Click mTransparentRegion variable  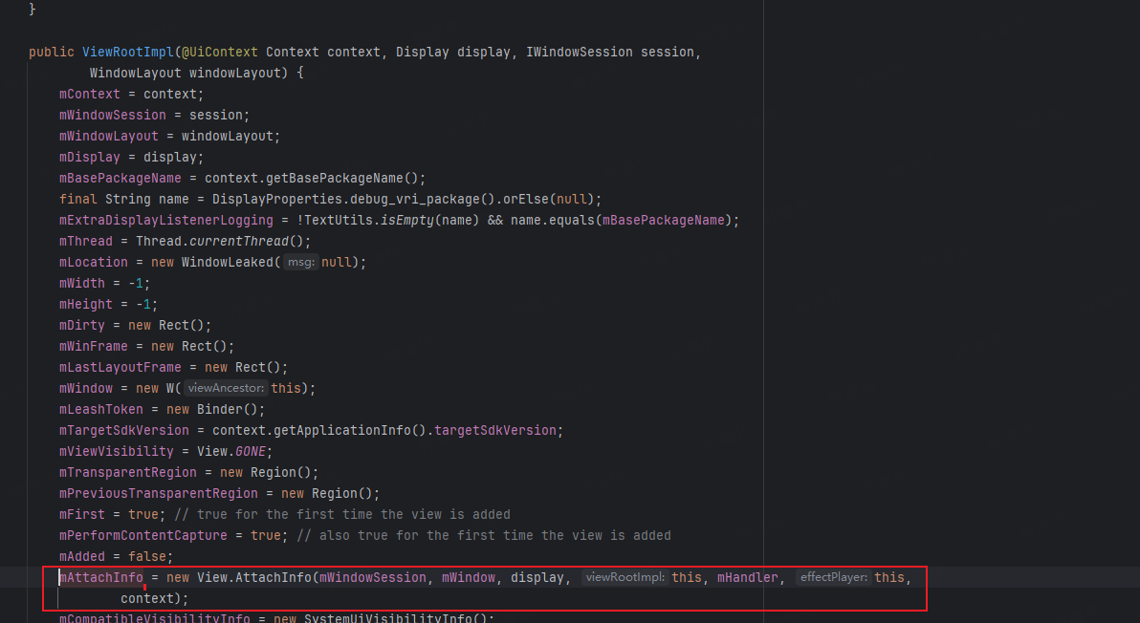point(128,473)
